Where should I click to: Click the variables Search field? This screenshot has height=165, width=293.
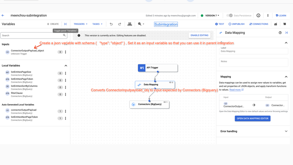point(34,35)
